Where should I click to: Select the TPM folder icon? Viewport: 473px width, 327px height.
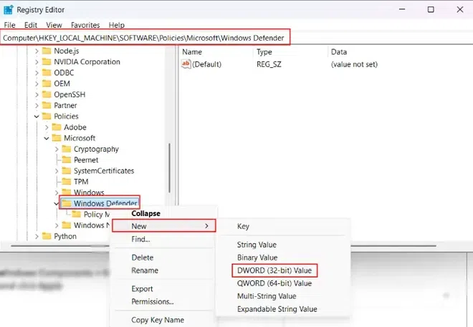tap(67, 182)
